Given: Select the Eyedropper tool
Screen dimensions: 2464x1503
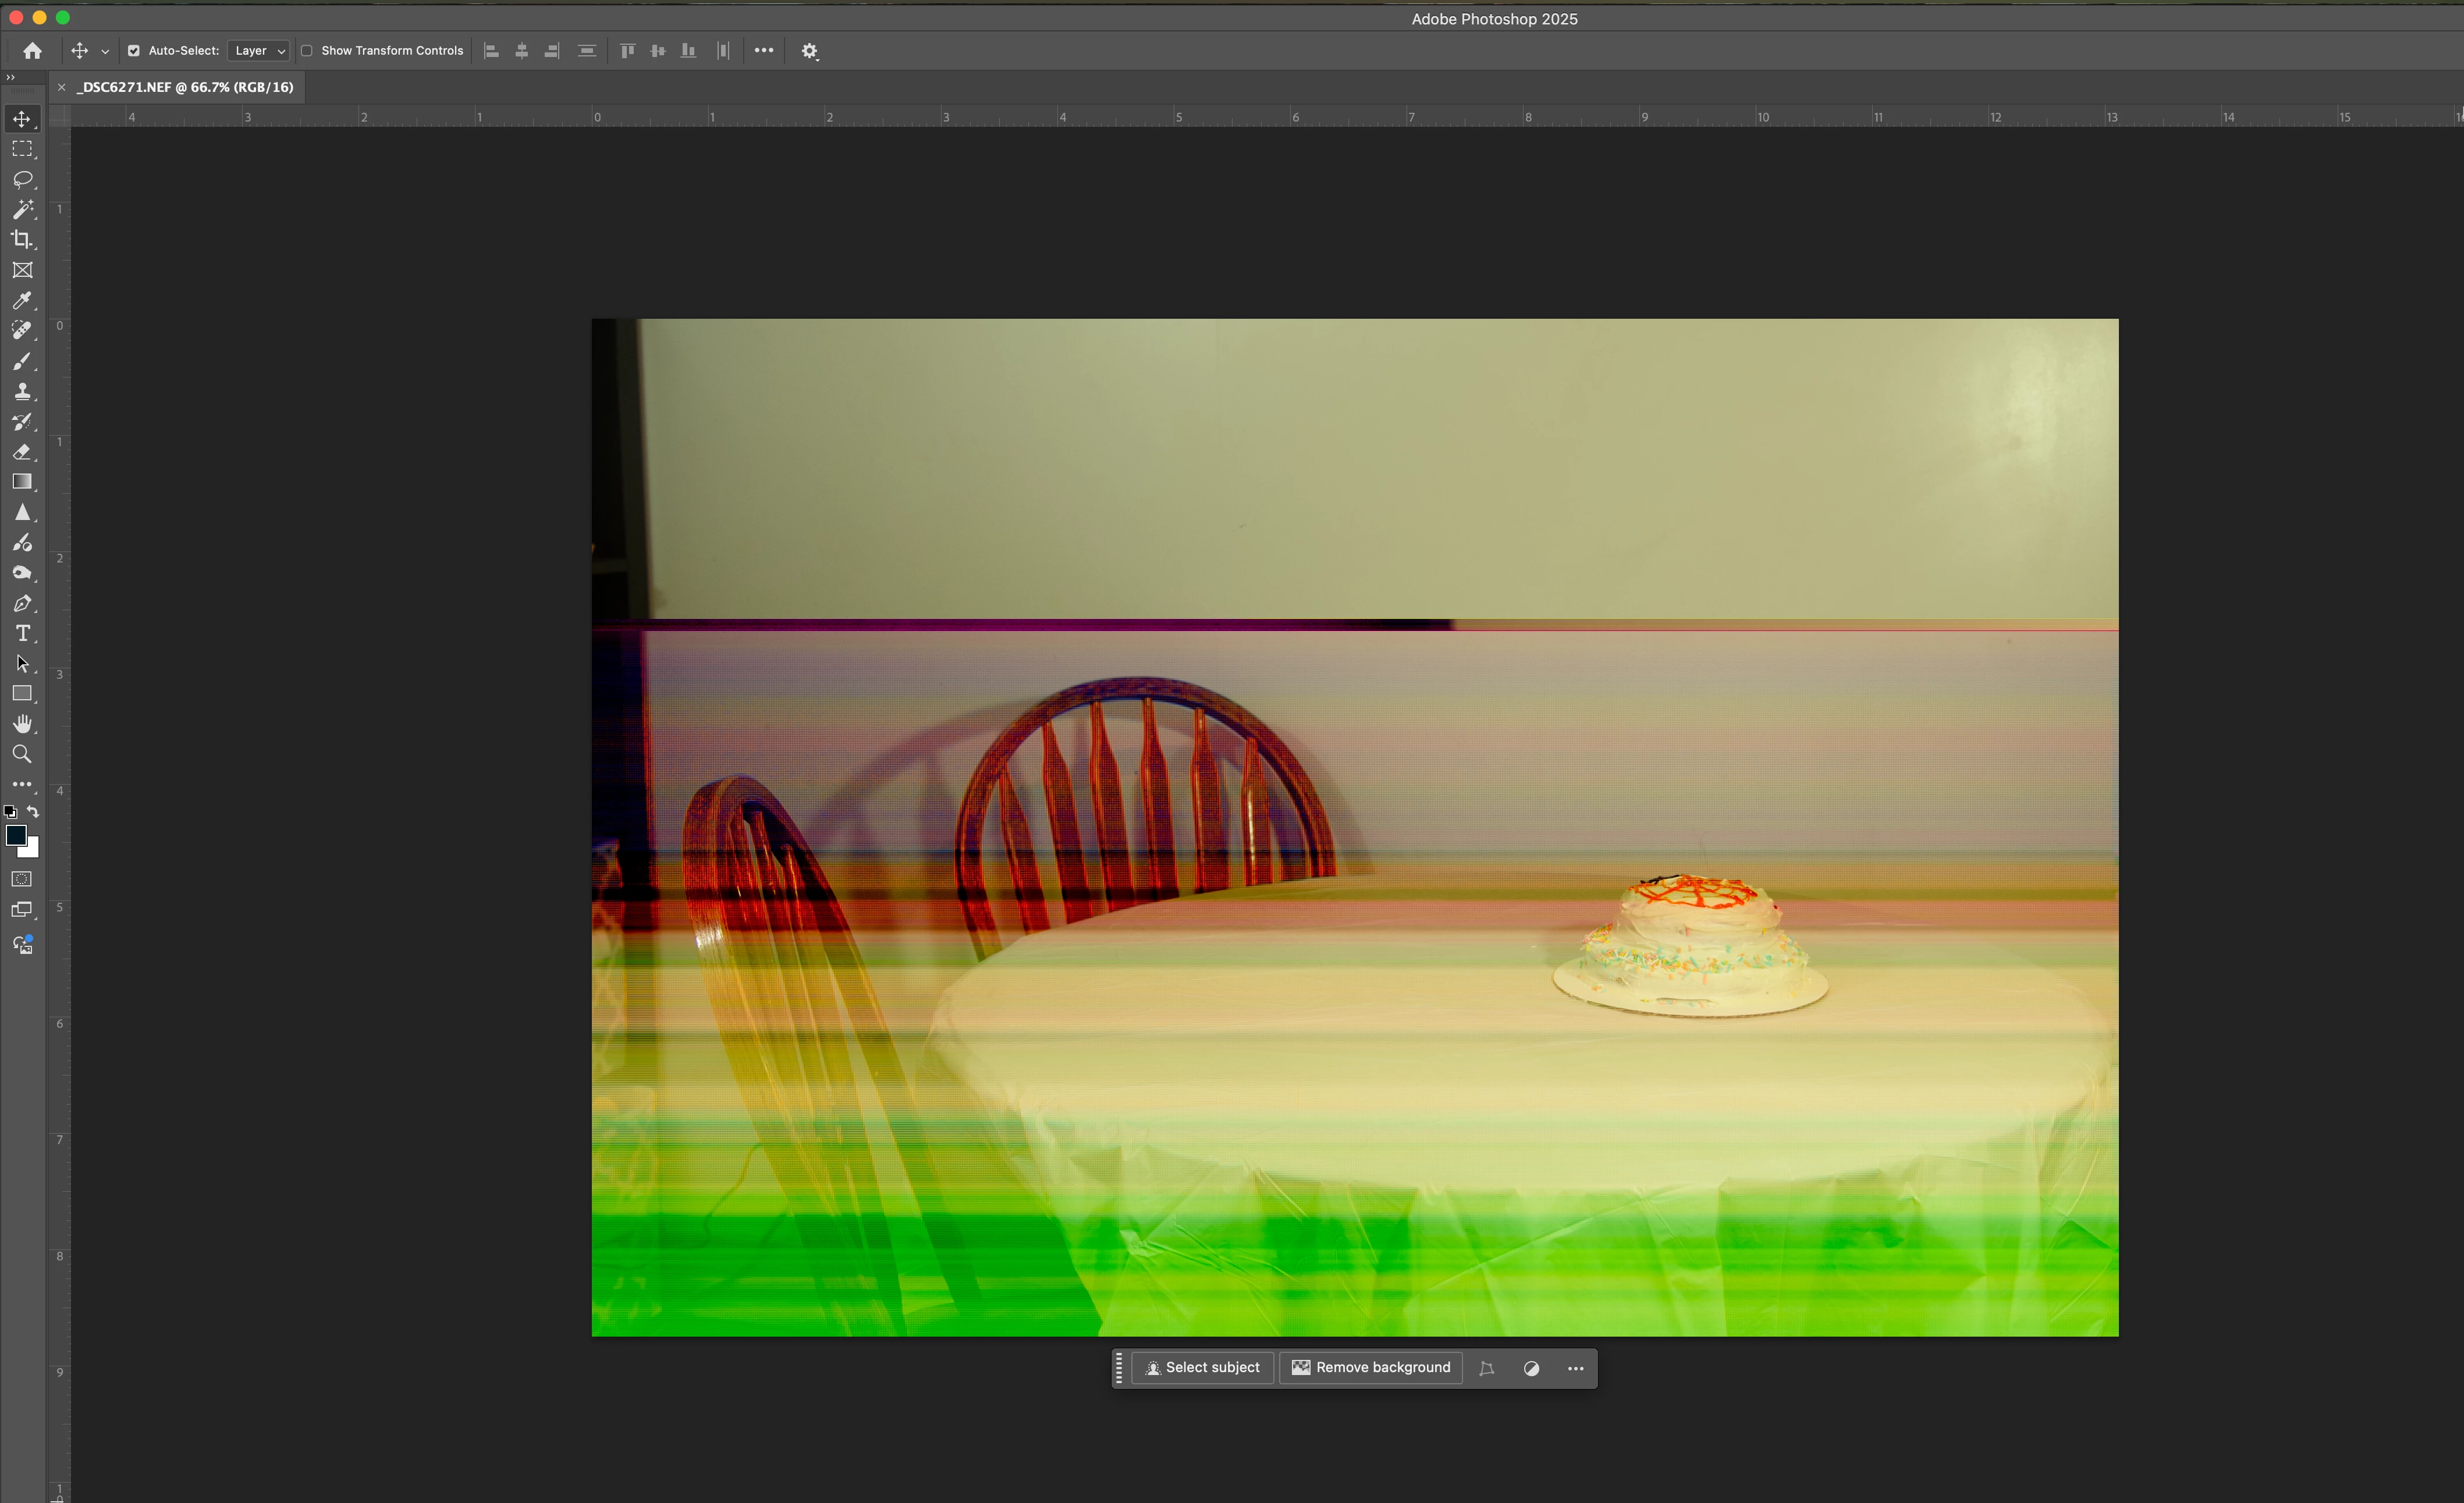Looking at the screenshot, I should point(22,301).
